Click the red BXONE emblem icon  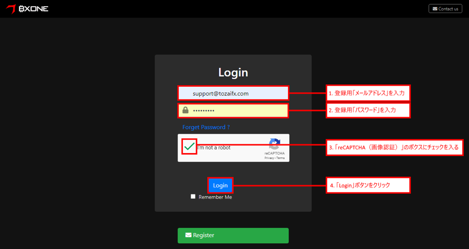[x=10, y=9]
